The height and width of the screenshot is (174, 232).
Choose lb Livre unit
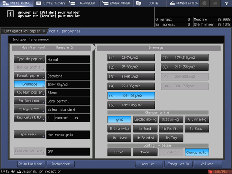(x=119, y=138)
